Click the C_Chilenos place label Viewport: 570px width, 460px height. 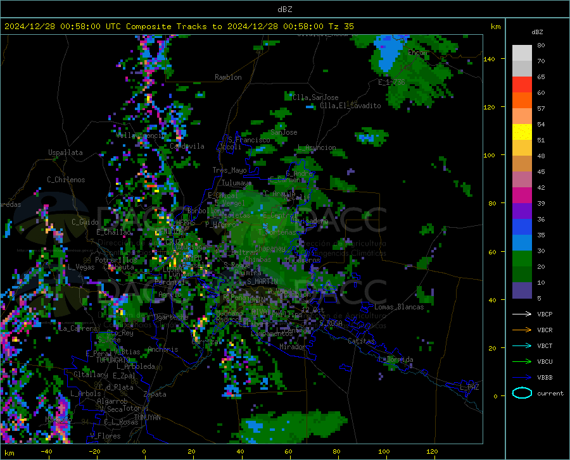coord(66,180)
